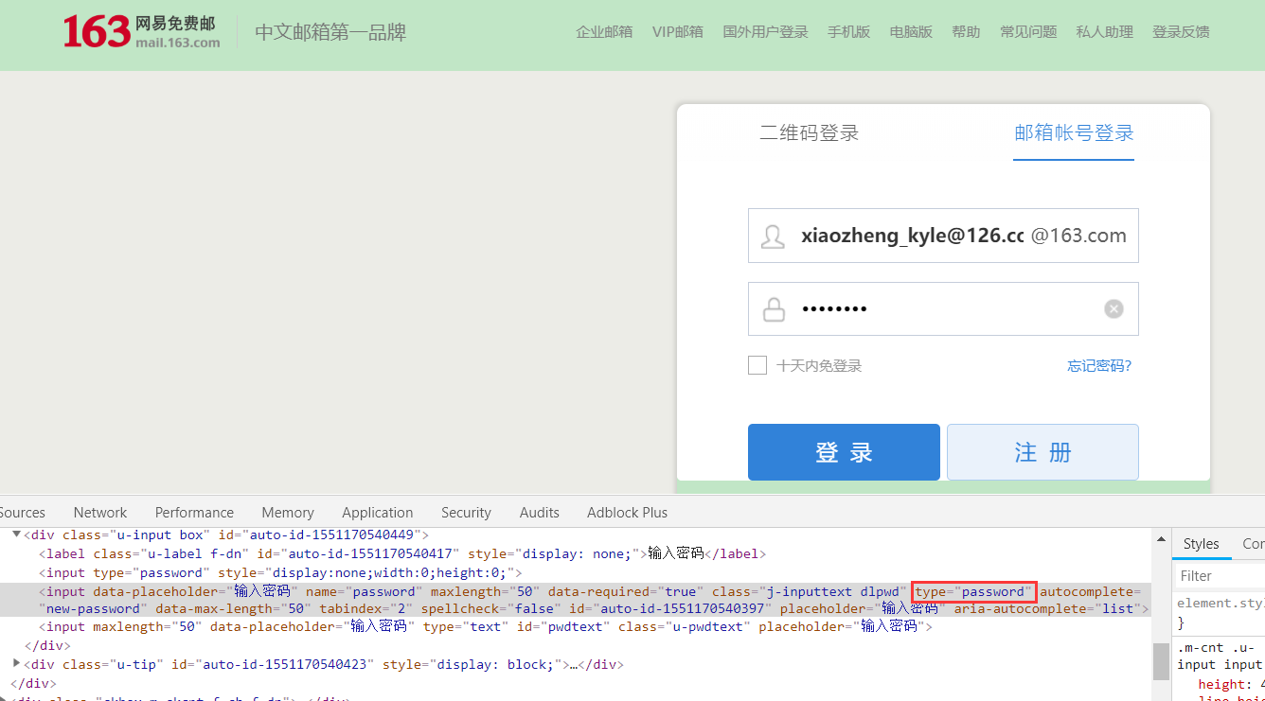Select the Styles pane tab
1265x701 pixels.
[x=1201, y=543]
